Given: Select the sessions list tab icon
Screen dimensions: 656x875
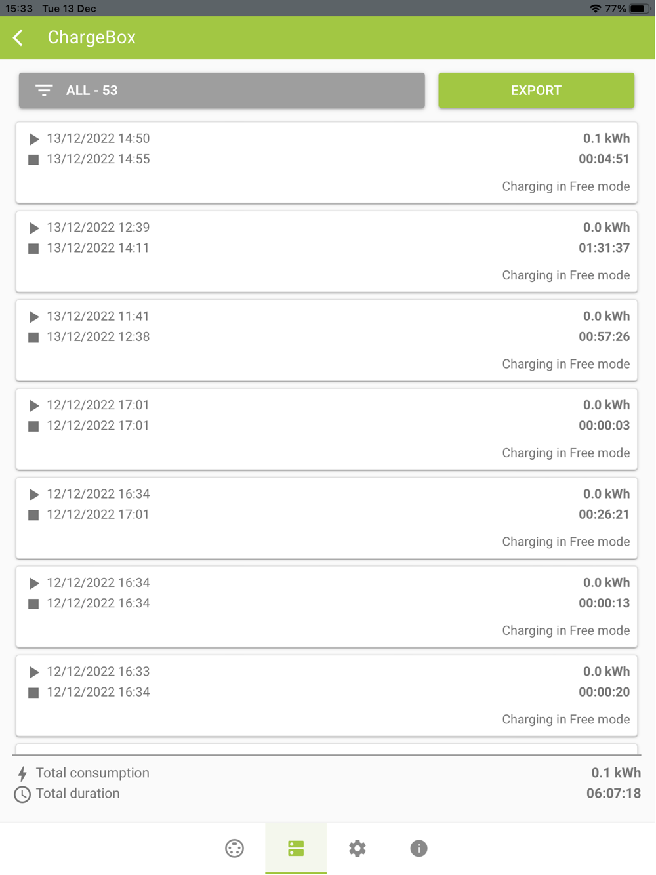Looking at the screenshot, I should pyautogui.click(x=296, y=848).
